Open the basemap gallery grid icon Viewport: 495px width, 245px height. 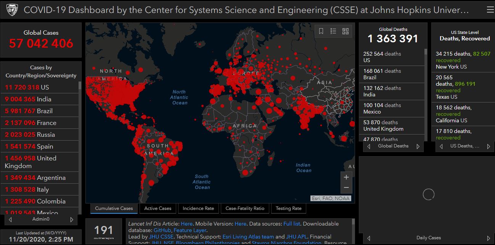pyautogui.click(x=346, y=31)
